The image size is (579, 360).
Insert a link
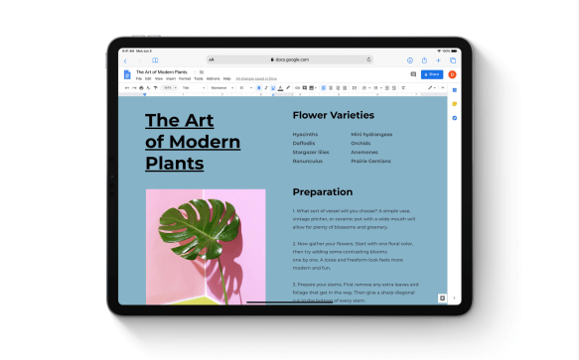point(297,88)
